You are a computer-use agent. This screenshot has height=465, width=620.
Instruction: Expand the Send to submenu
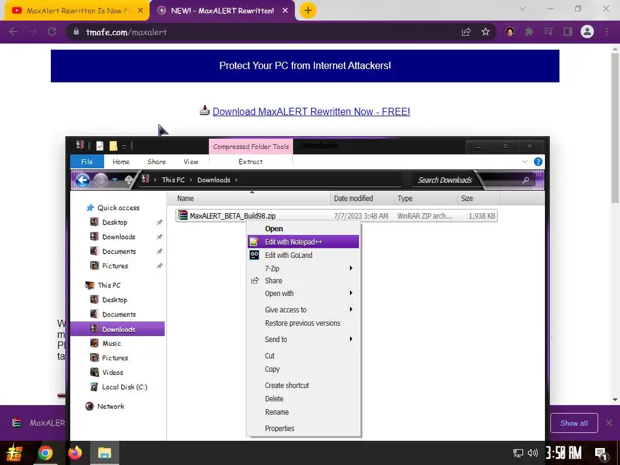tap(303, 339)
